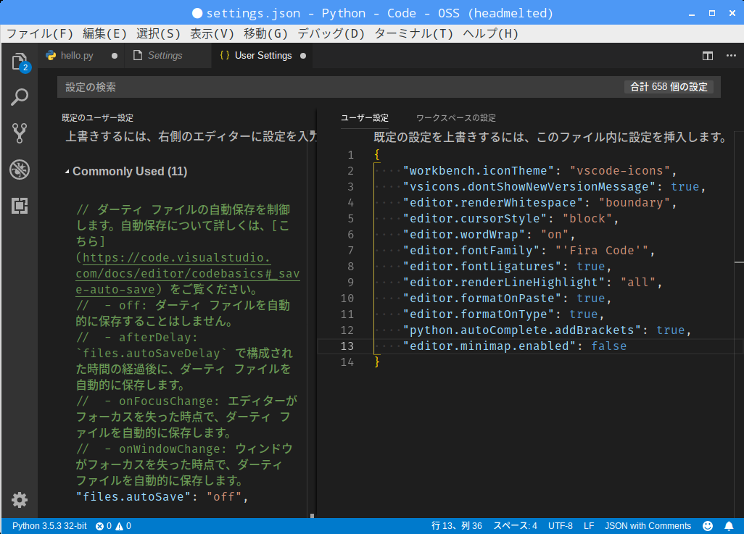Click the errors and warnings status indicator

tap(113, 526)
